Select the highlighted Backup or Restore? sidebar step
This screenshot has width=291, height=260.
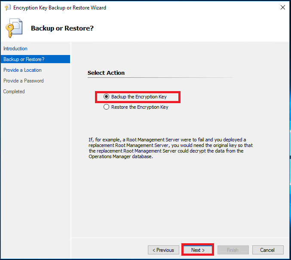click(24, 59)
